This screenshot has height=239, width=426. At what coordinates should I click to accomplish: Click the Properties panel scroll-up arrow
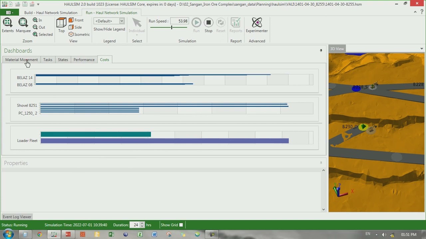click(x=323, y=170)
